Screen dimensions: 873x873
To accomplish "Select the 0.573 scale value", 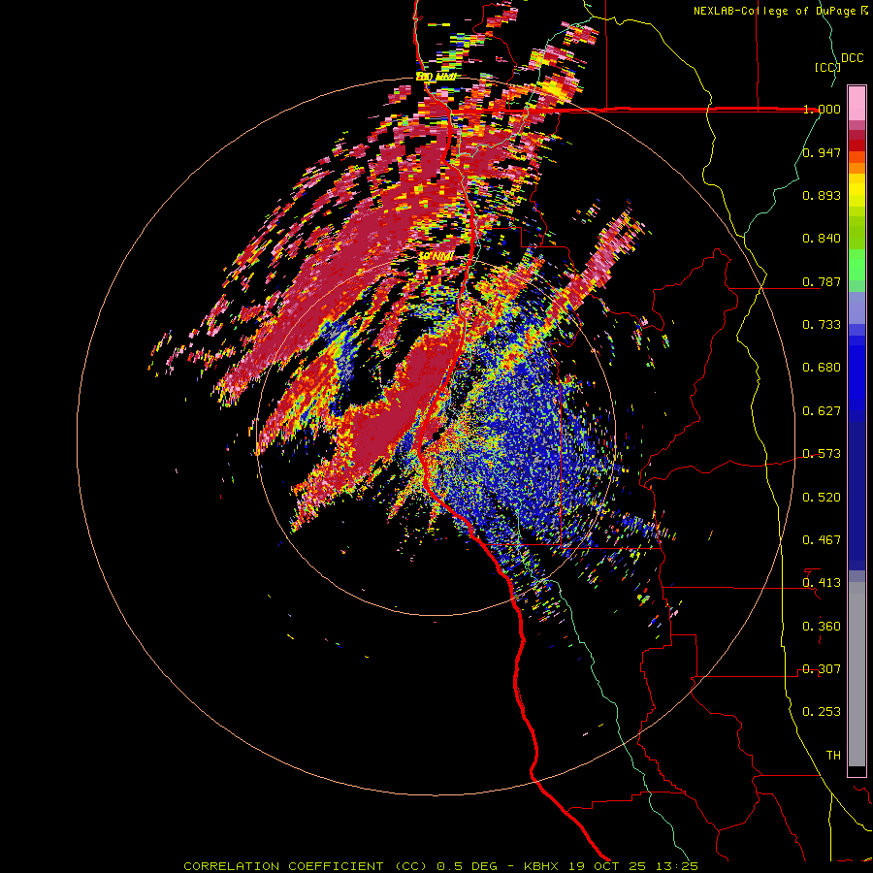I will click(x=822, y=454).
